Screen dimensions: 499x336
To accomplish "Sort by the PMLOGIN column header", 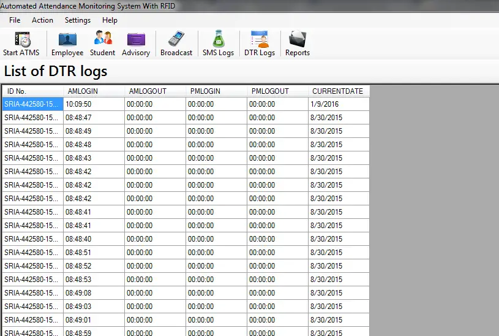I will pos(216,91).
